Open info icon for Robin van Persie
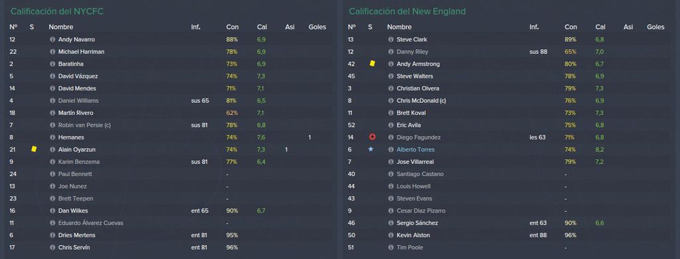This screenshot has width=680, height=259. (52, 126)
